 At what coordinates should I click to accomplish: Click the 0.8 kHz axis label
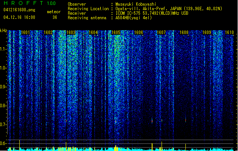[3, 106]
